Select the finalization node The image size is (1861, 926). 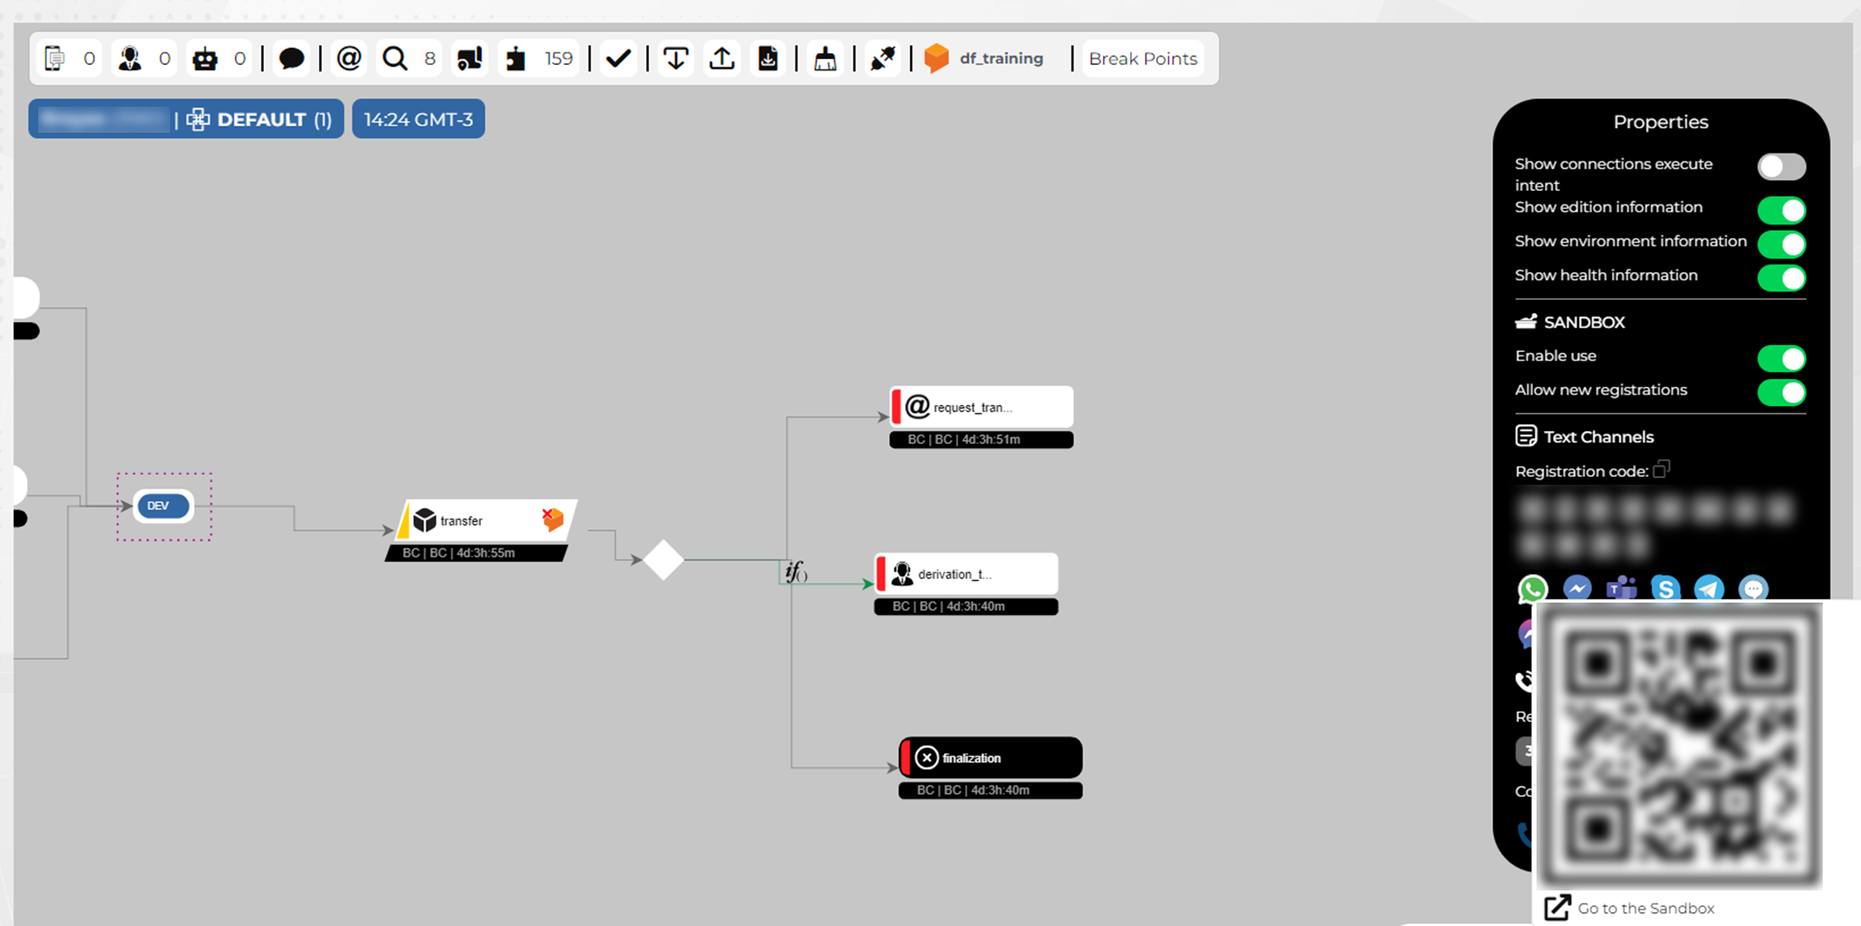[x=991, y=758]
